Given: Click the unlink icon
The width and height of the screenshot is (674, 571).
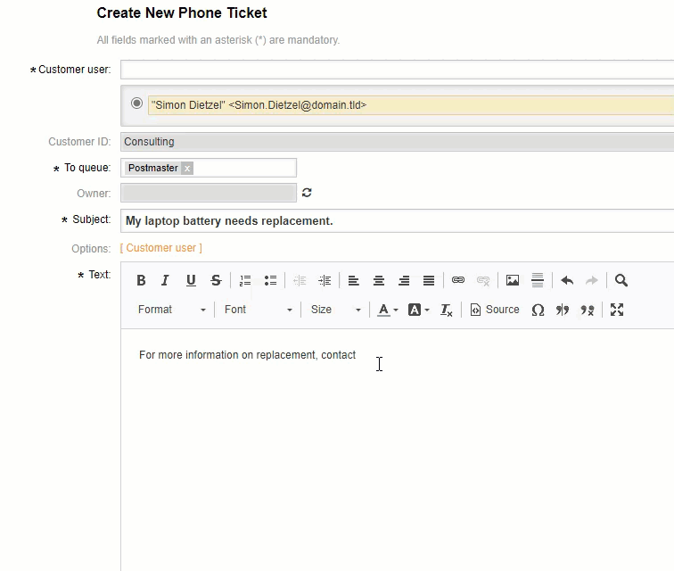Looking at the screenshot, I should (x=483, y=280).
